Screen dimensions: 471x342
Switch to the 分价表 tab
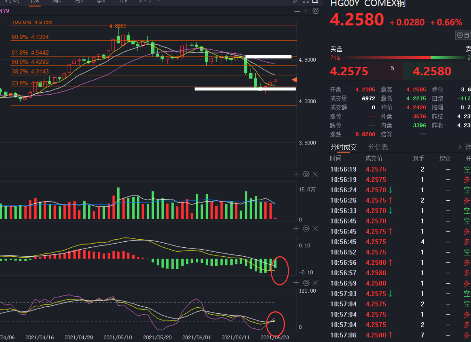tap(378, 147)
